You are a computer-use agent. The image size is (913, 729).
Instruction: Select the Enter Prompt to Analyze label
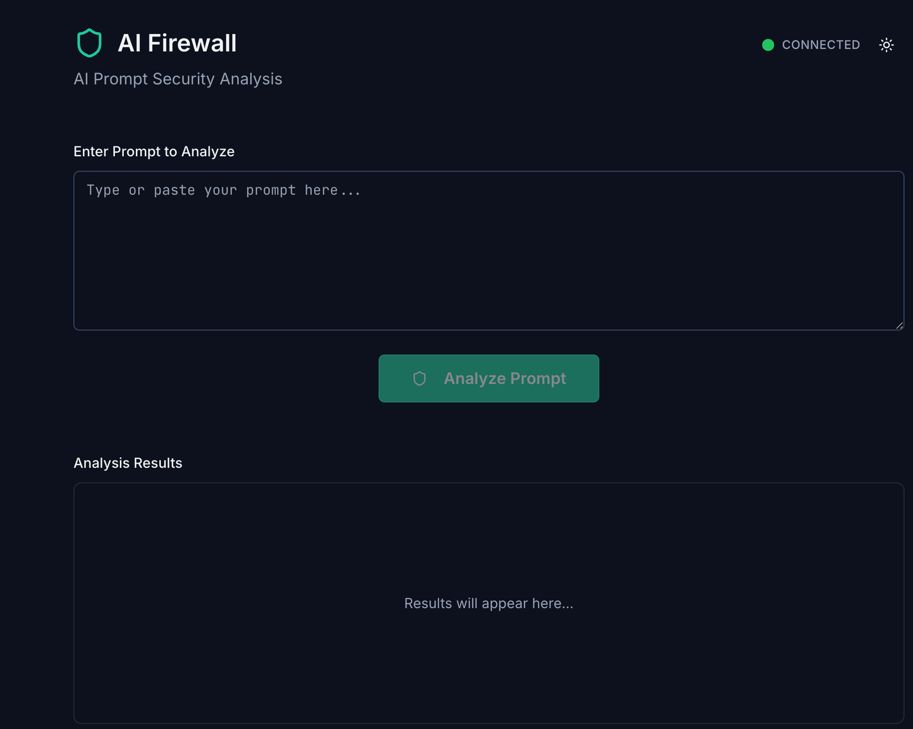click(x=153, y=151)
